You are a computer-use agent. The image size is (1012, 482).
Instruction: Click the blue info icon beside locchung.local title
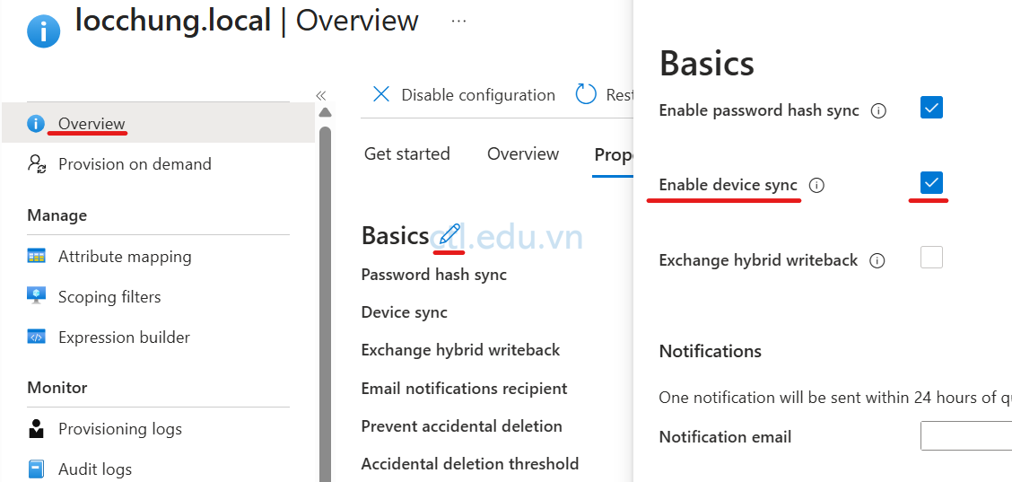pyautogui.click(x=44, y=31)
